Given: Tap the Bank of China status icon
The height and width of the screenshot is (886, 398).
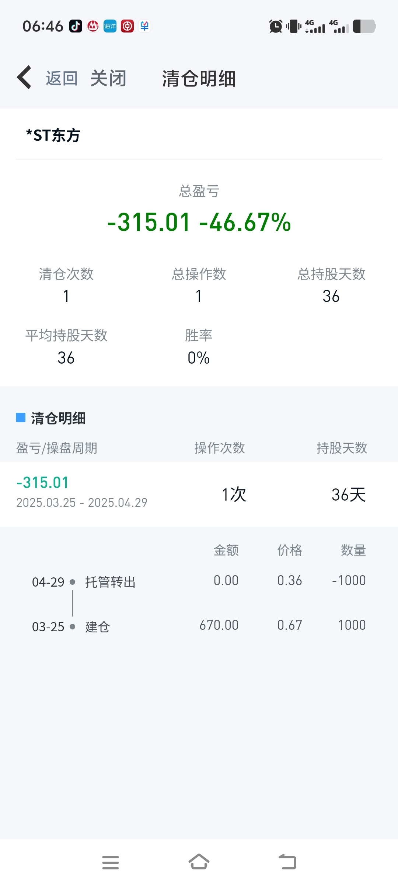Looking at the screenshot, I should pyautogui.click(x=127, y=26).
